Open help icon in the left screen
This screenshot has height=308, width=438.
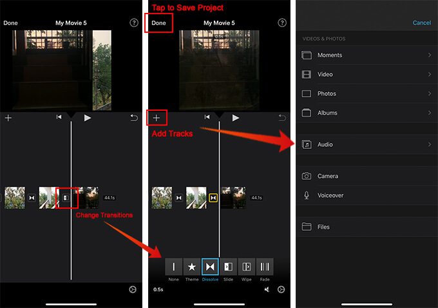pos(134,23)
